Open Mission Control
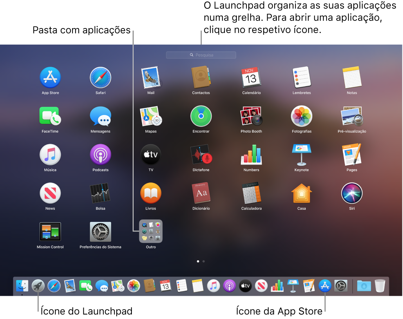 tap(50, 231)
